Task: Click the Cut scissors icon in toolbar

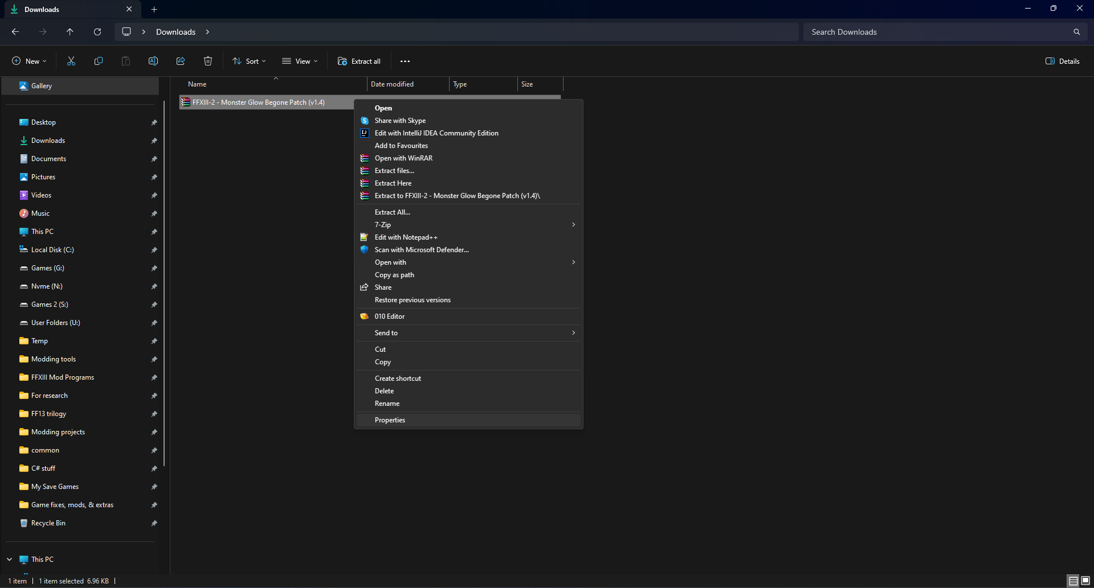Action: point(71,61)
